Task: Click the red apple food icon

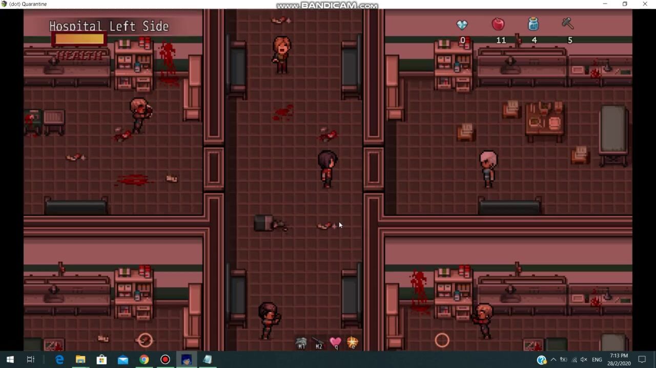Action: click(x=498, y=24)
